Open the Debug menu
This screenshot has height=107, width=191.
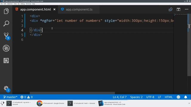(23, 4)
